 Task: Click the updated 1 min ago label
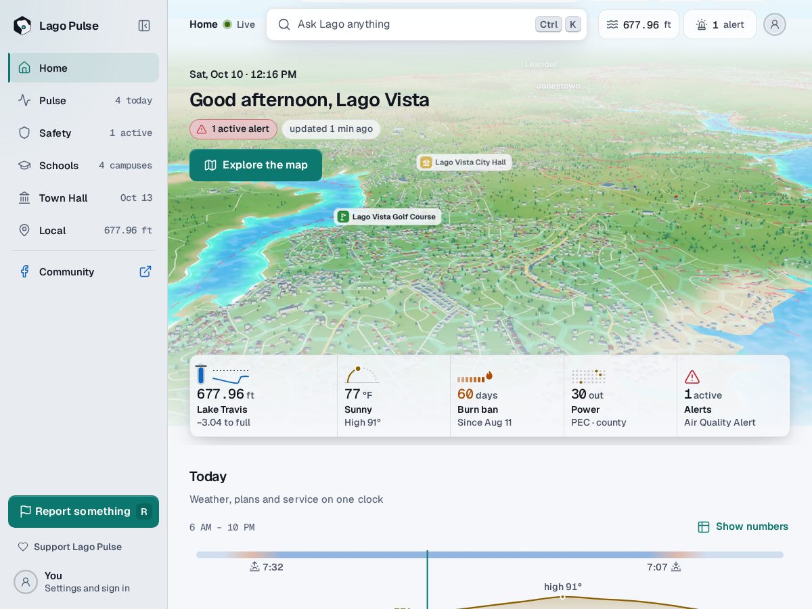click(331, 129)
